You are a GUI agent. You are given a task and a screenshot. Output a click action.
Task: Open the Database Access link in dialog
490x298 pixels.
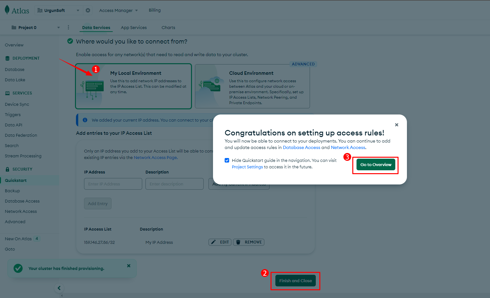(x=302, y=147)
